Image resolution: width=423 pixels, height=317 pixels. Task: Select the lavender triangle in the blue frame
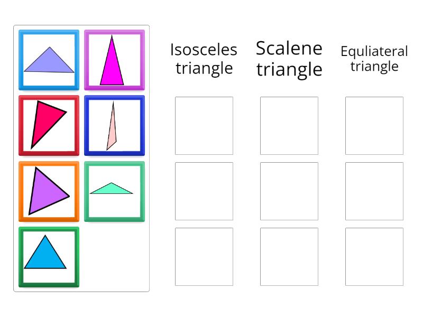(49, 60)
